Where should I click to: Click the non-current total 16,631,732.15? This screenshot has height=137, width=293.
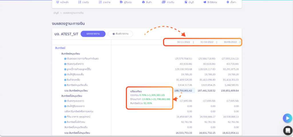coord(207,133)
